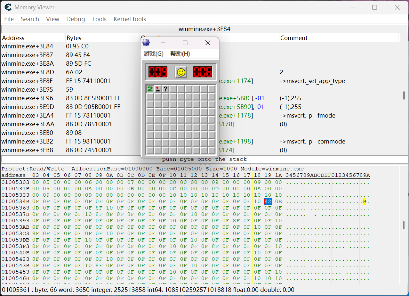Open the Kernel tools menu
Screen dimensions: 409x296
tap(130, 19)
